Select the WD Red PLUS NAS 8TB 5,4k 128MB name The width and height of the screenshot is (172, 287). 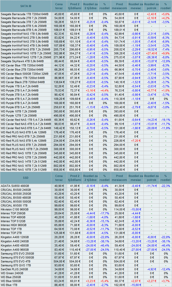coord(24,141)
